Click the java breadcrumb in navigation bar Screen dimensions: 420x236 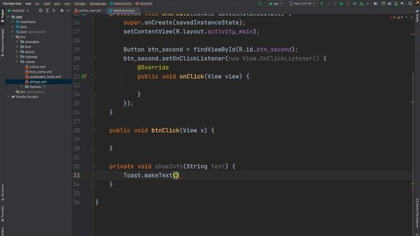tap(57, 3)
